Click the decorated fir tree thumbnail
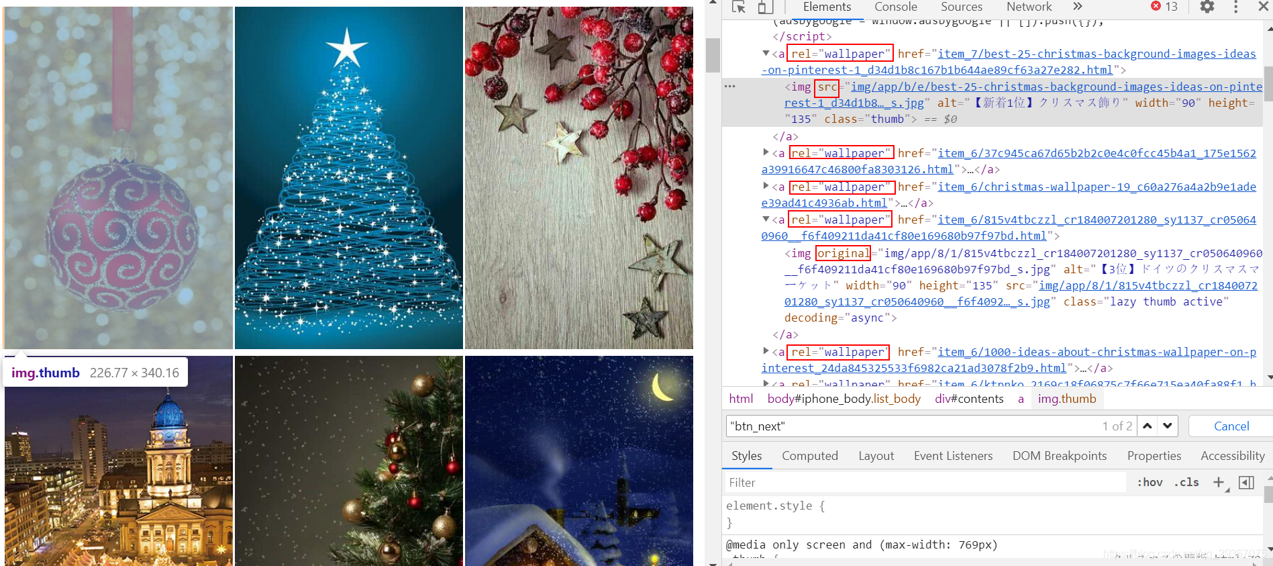Screen dimensions: 1273x566 (x=349, y=461)
